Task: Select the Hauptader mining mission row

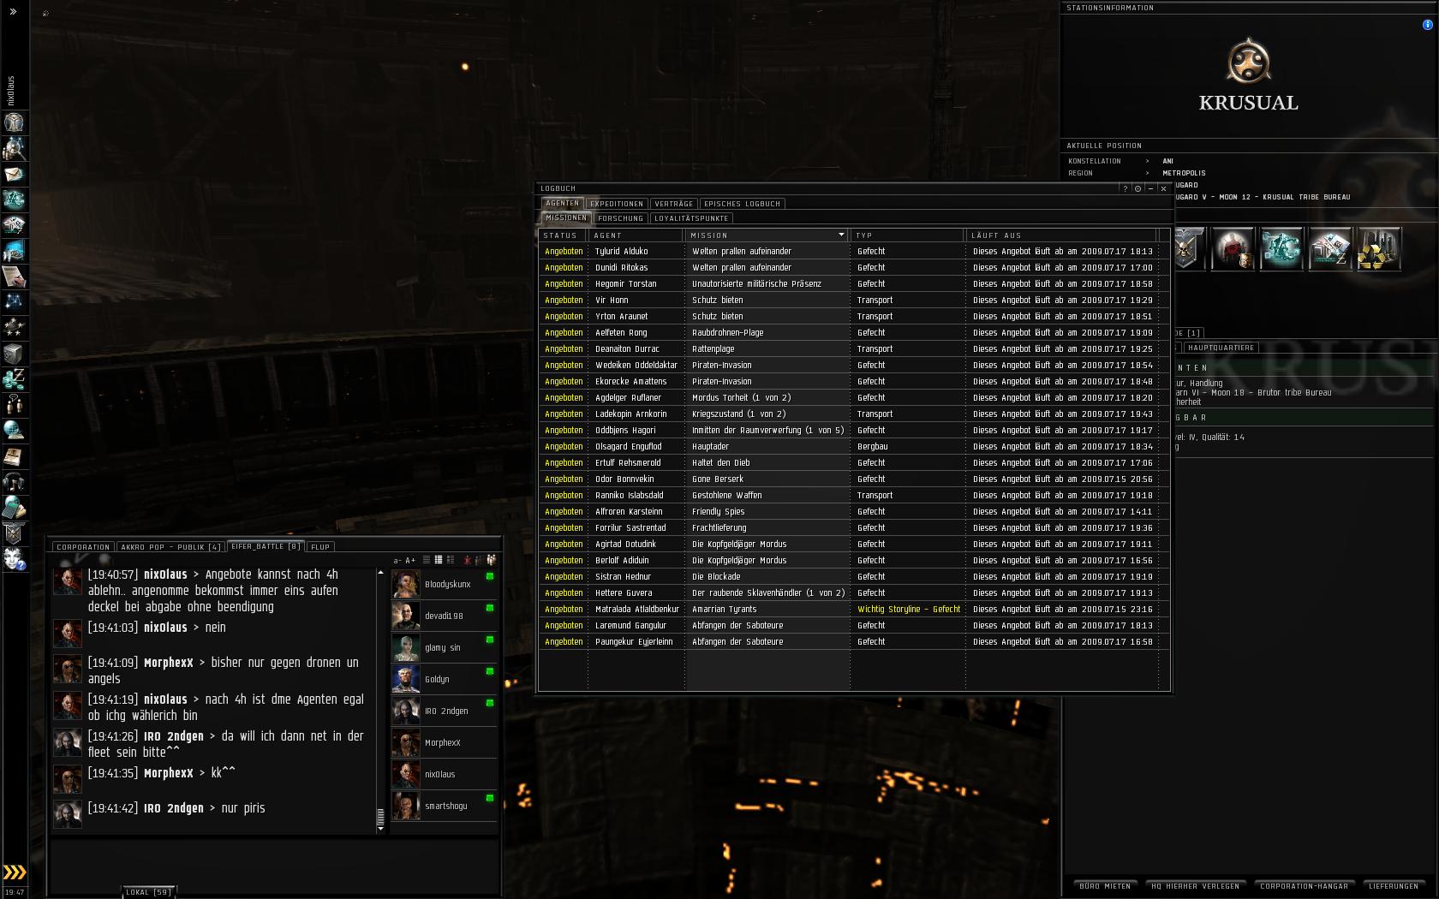Action: 854,446
